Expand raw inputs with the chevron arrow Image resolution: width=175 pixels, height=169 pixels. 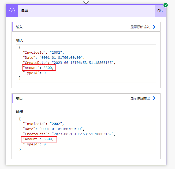[154, 27]
